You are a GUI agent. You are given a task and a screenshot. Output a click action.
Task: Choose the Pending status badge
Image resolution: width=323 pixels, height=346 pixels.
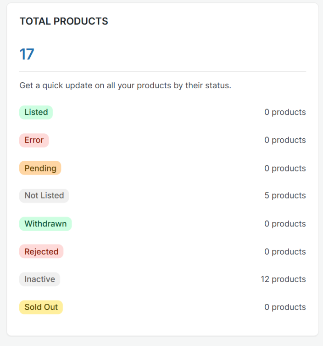pos(40,168)
